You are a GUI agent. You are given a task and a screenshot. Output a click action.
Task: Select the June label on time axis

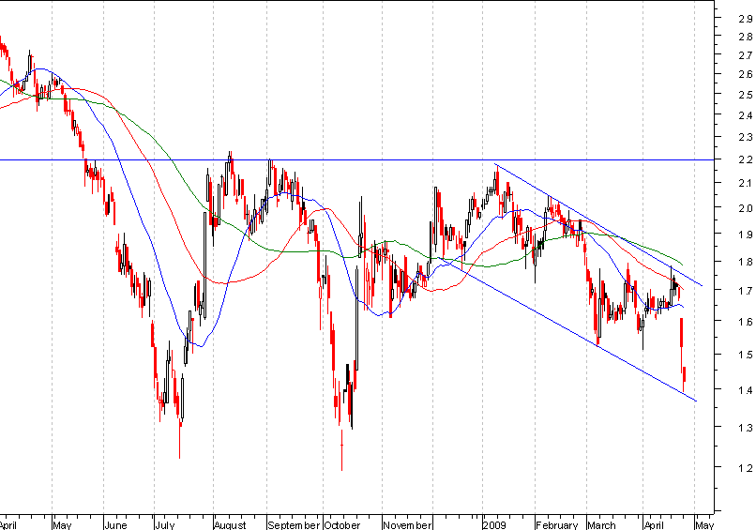coord(115,525)
